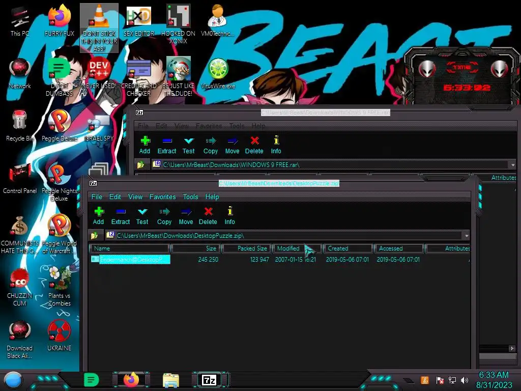Select the HxD hex editor desktop icon

139,21
